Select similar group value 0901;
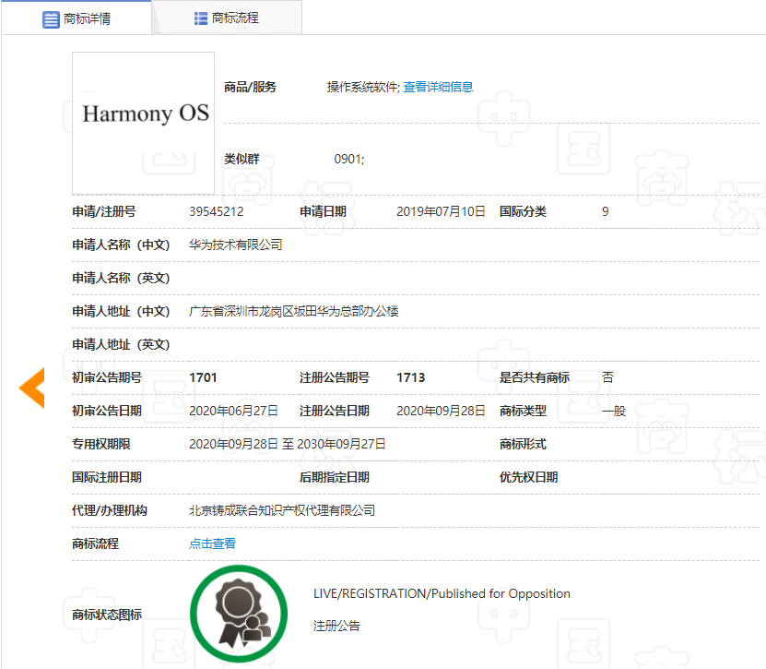 click(348, 159)
